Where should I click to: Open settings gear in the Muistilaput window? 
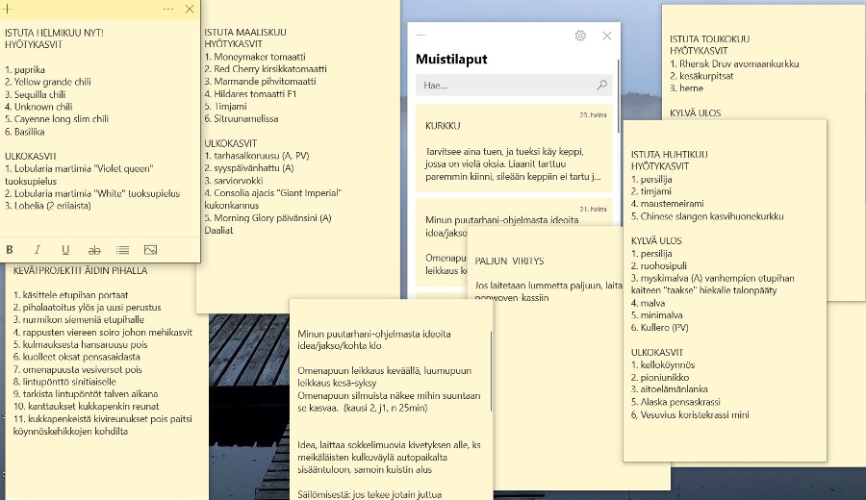click(580, 36)
